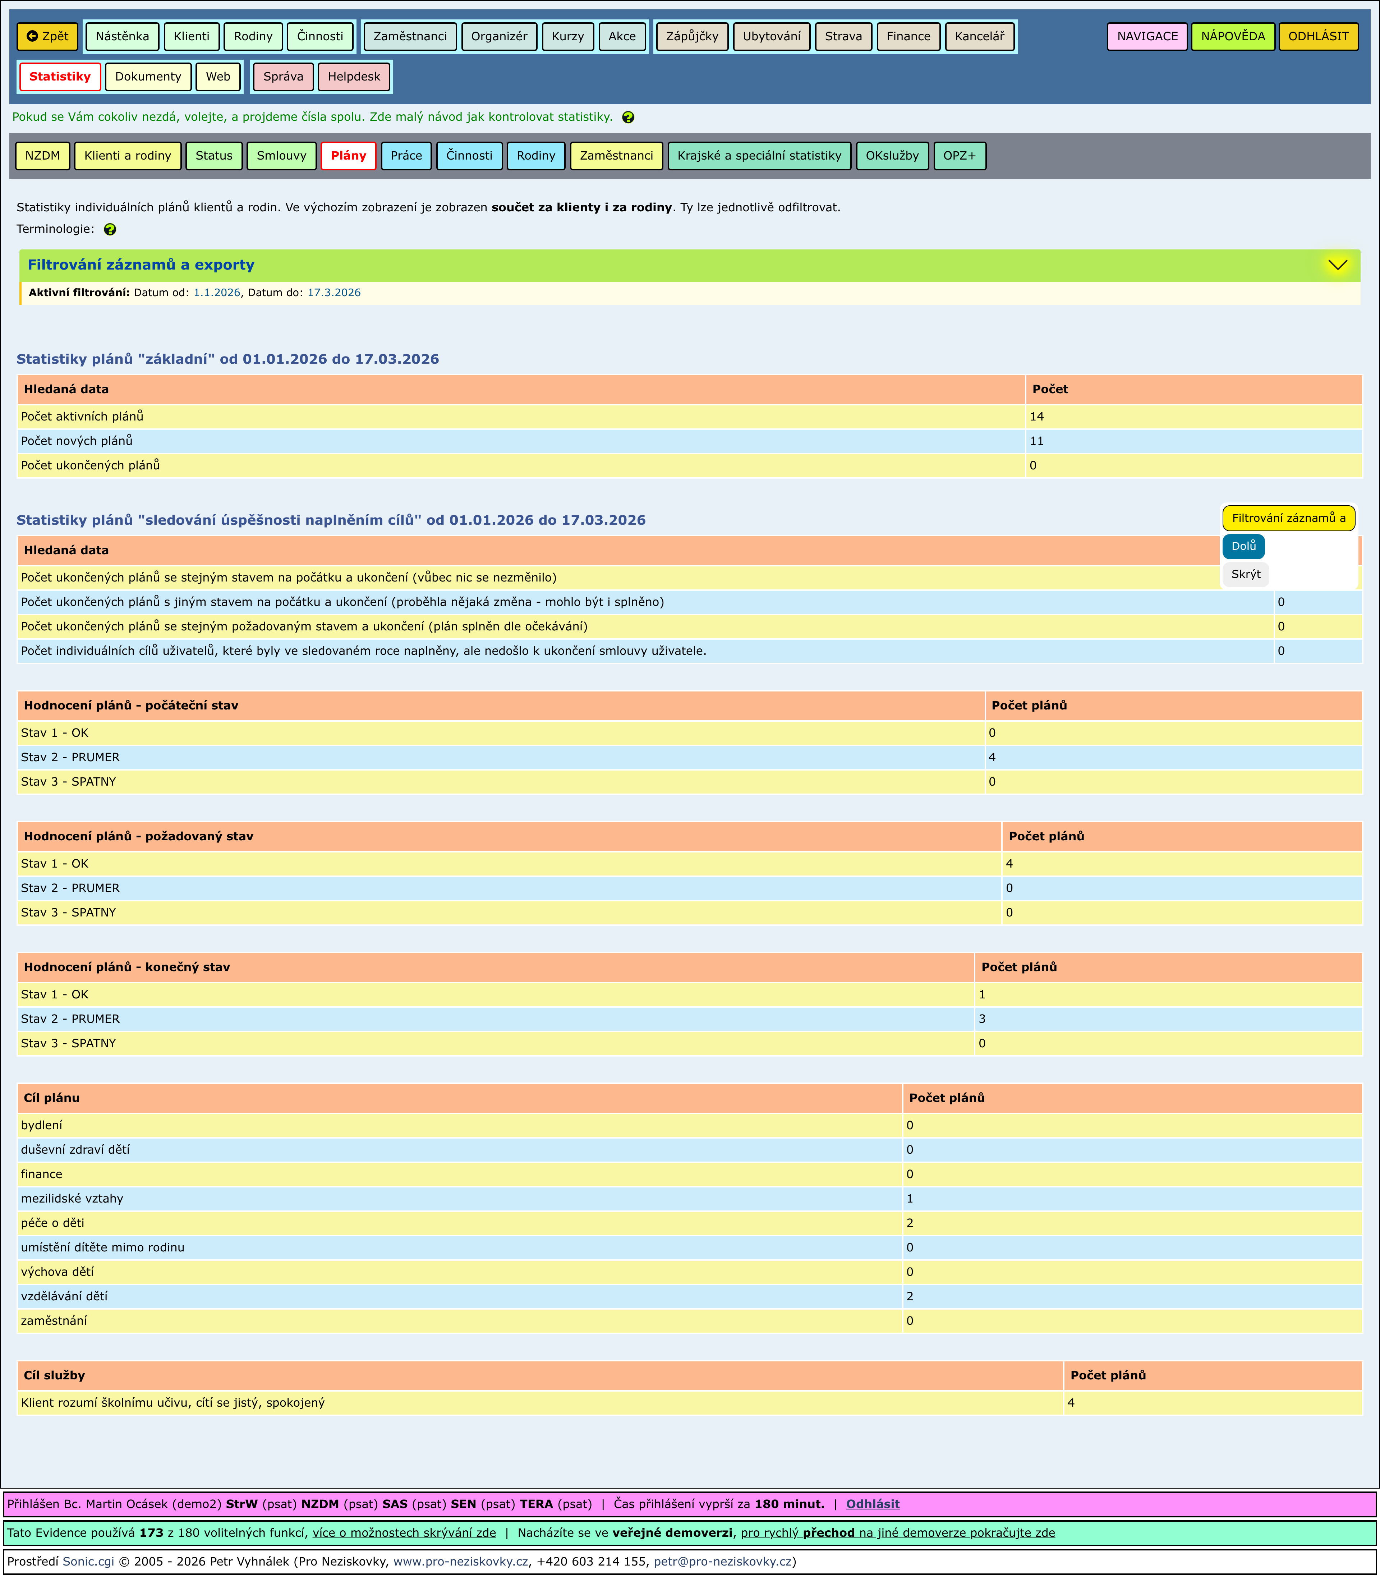Click the Zpět back arrow button
Viewport: 1380px width, 1595px height.
pos(47,36)
